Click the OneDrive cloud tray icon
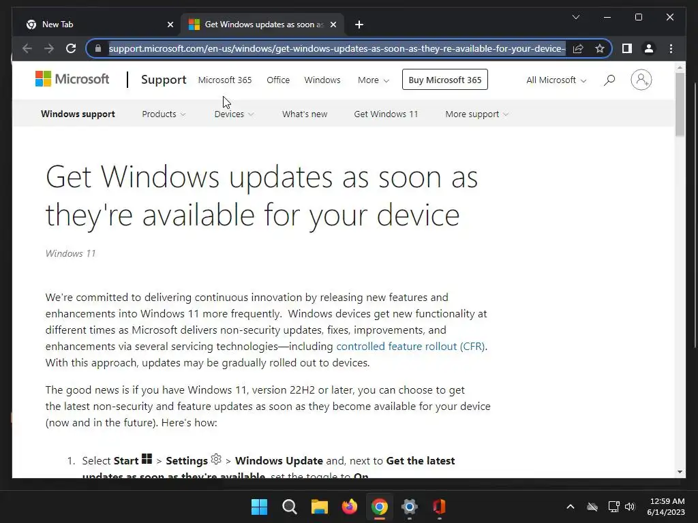 [592, 507]
